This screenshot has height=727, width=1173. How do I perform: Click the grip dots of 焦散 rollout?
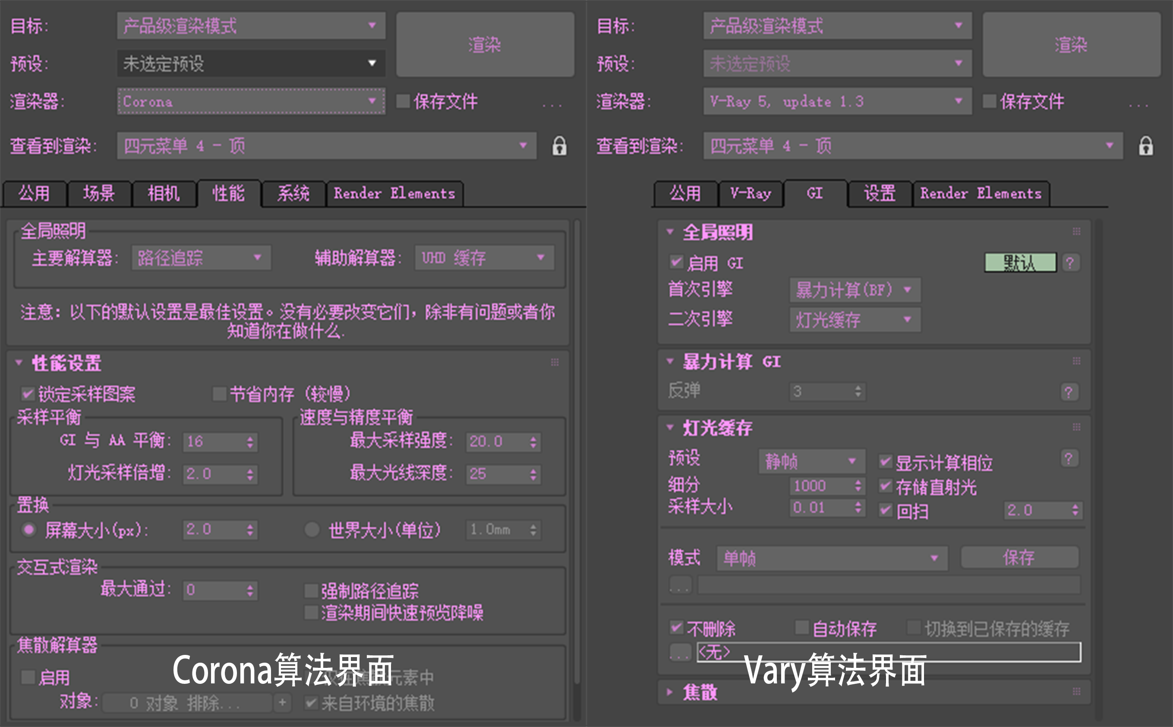[1076, 692]
